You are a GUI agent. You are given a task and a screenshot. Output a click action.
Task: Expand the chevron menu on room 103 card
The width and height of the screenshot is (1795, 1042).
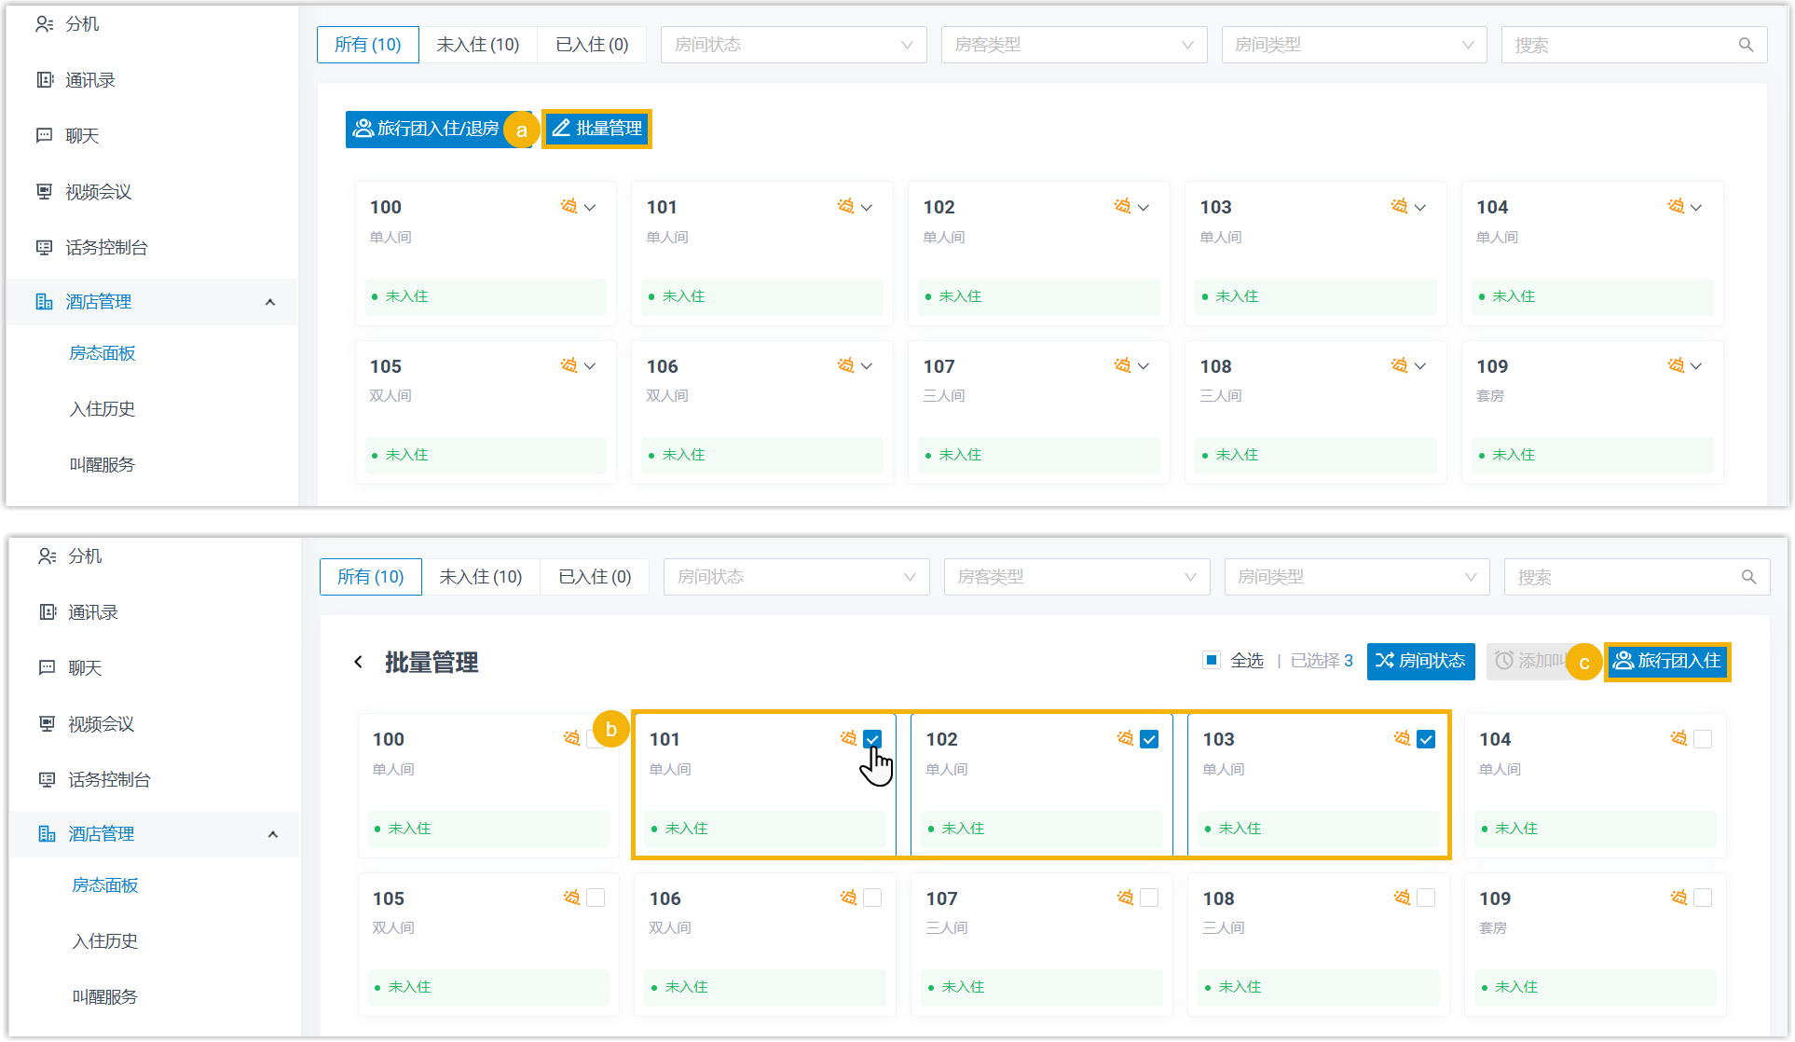pos(1420,207)
